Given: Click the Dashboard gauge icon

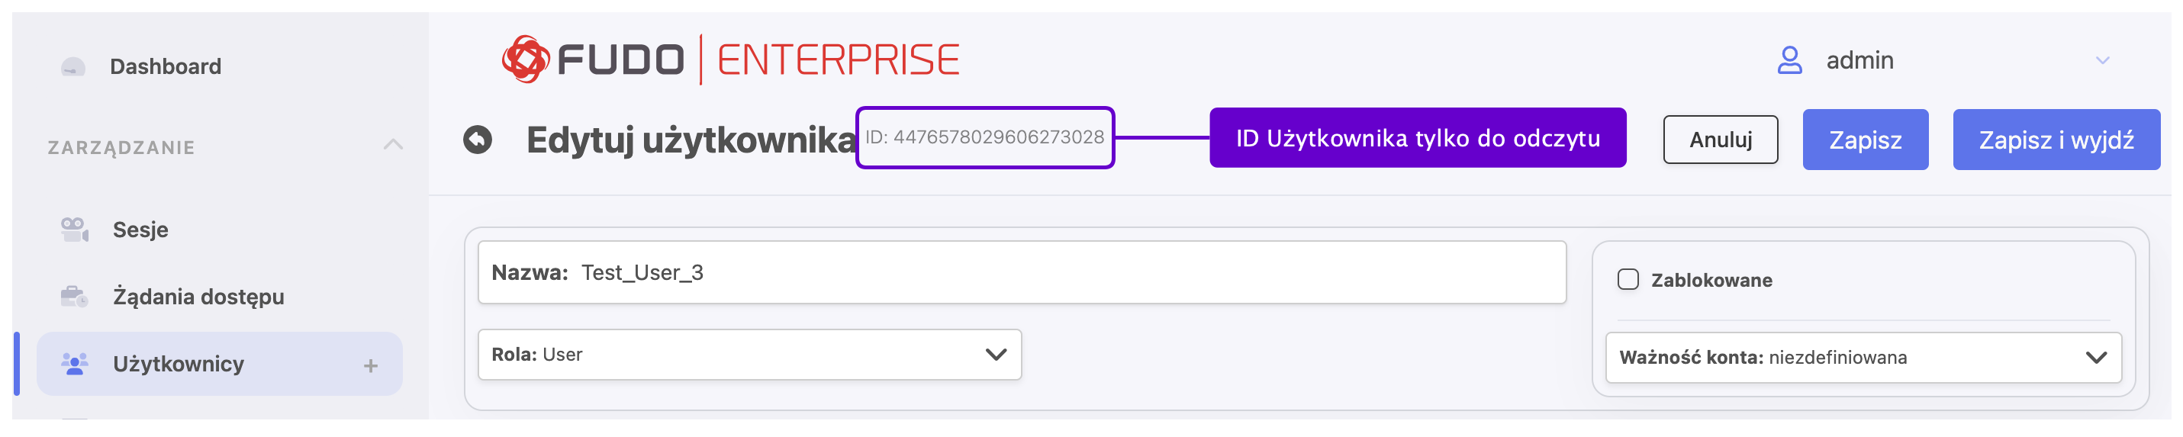Looking at the screenshot, I should (x=74, y=67).
